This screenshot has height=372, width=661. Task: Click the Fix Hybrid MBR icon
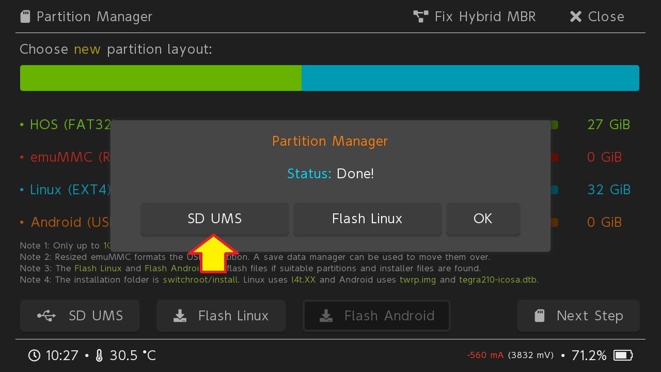click(x=421, y=17)
